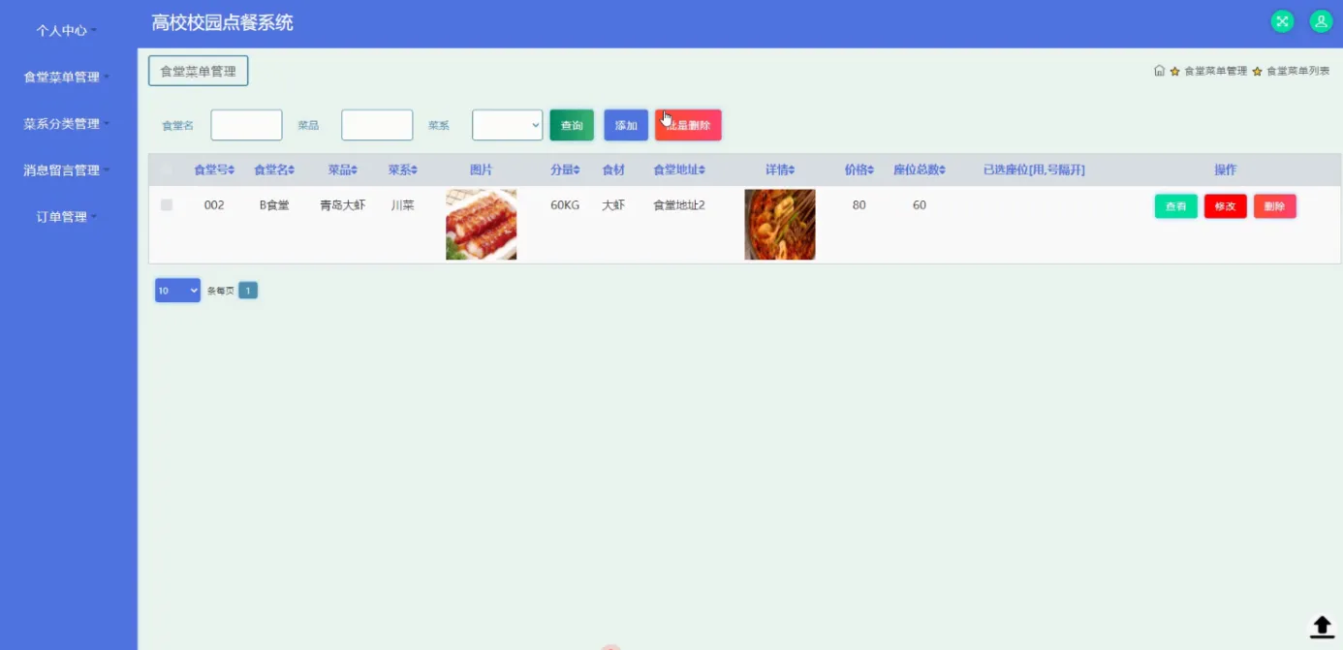
Task: Open the 菜系 dropdown in the search bar
Action: (x=507, y=124)
